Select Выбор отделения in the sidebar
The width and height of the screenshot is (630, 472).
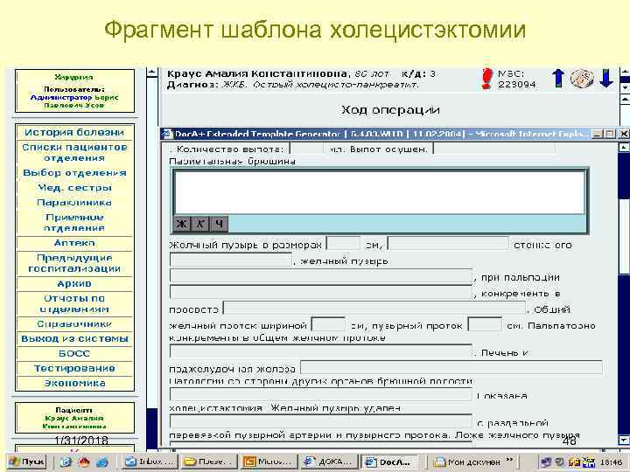[74, 173]
